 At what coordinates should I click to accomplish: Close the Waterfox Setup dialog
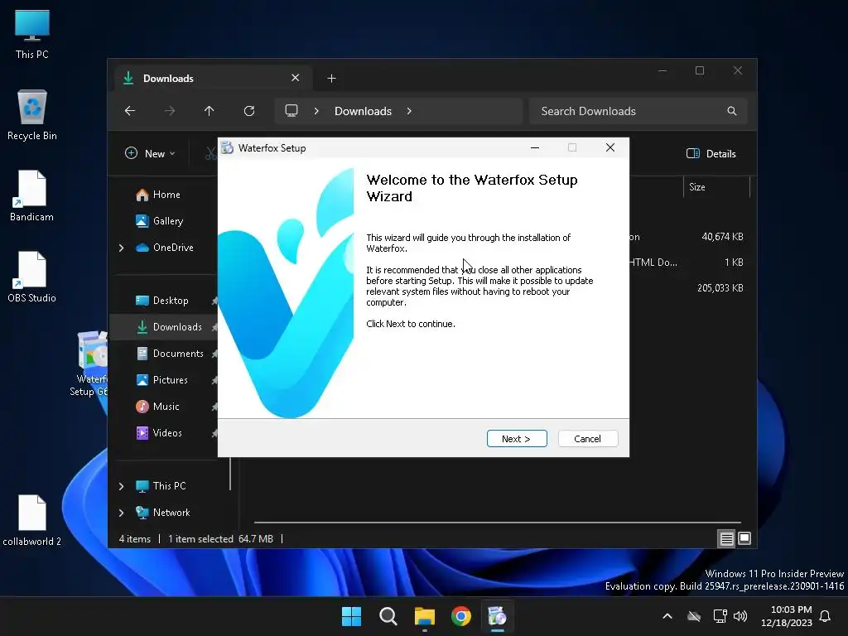(610, 147)
